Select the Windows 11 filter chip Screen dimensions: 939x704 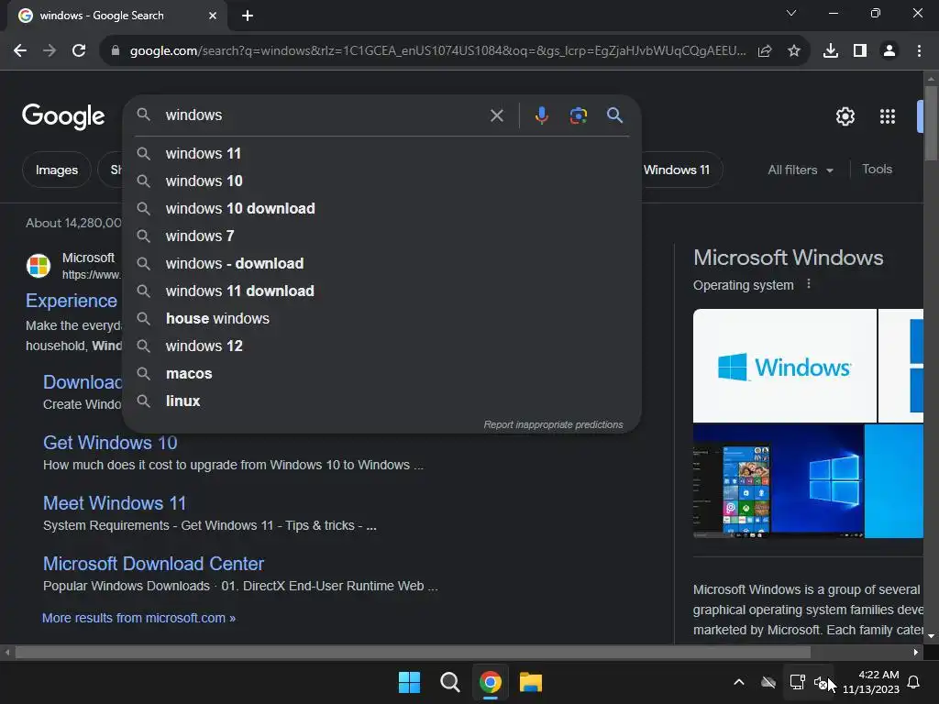click(677, 170)
